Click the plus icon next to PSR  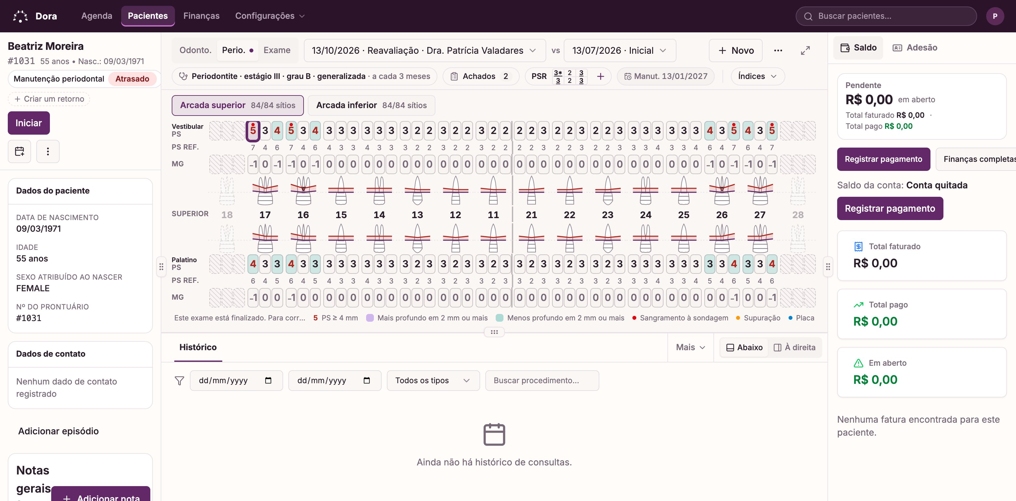[600, 76]
